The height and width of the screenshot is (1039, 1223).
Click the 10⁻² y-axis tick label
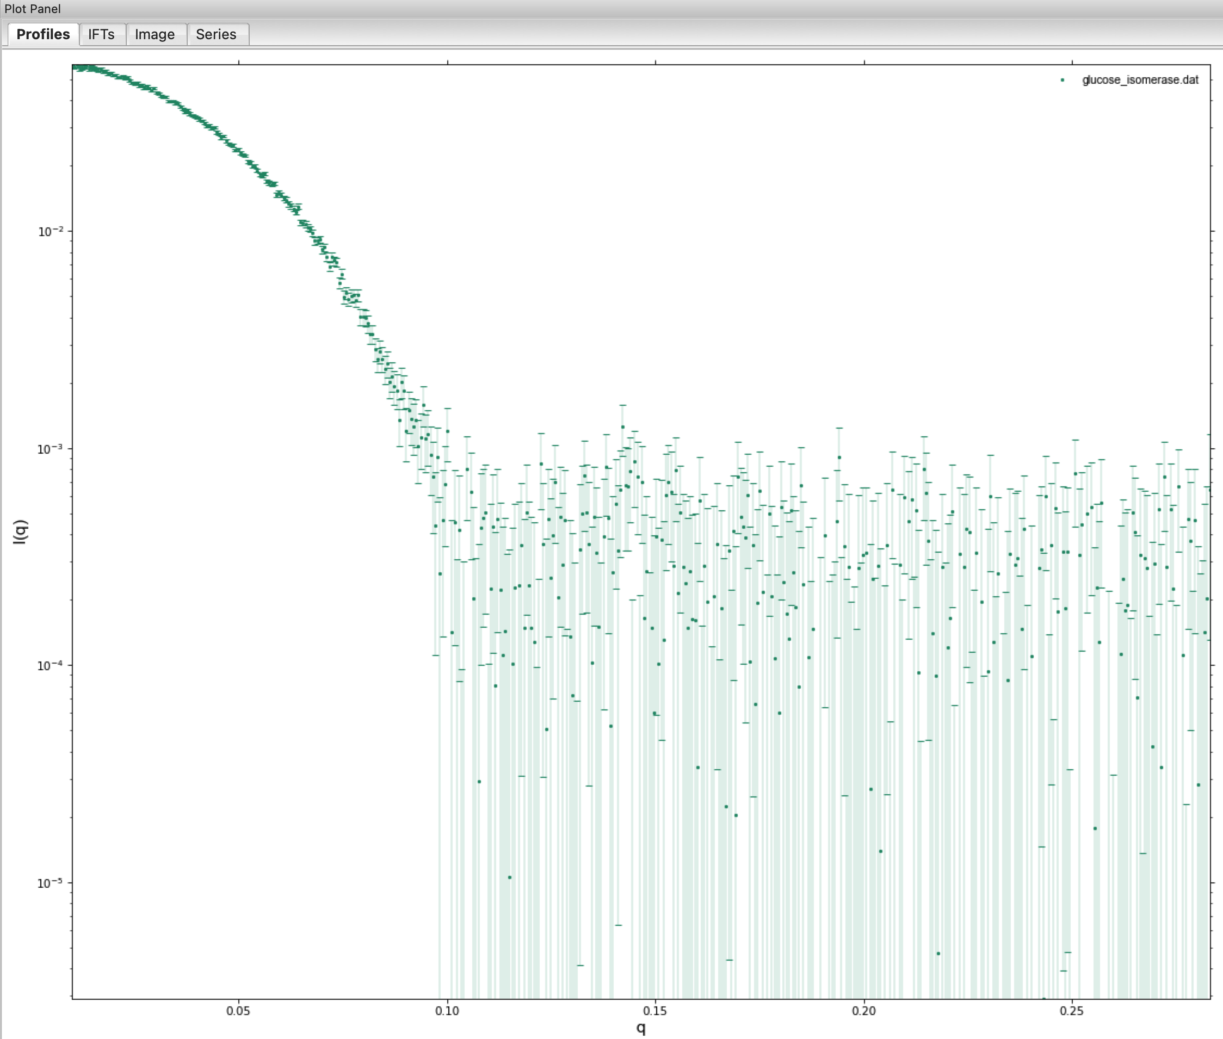coord(50,232)
